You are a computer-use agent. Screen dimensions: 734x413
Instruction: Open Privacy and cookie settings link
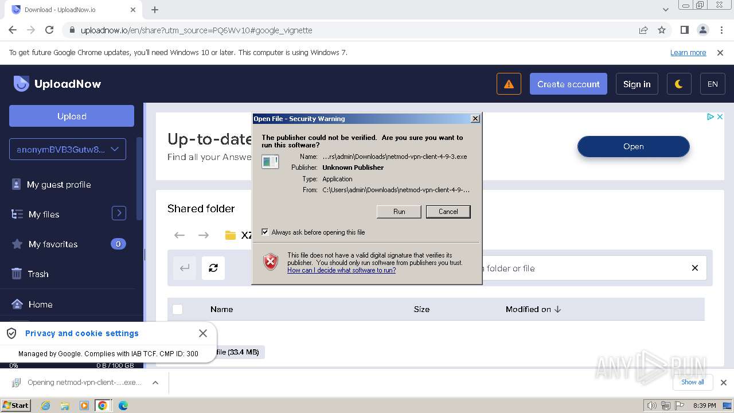82,333
